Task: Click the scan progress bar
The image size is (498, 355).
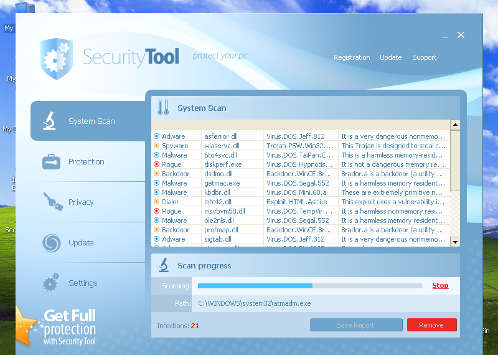Action: [x=309, y=286]
